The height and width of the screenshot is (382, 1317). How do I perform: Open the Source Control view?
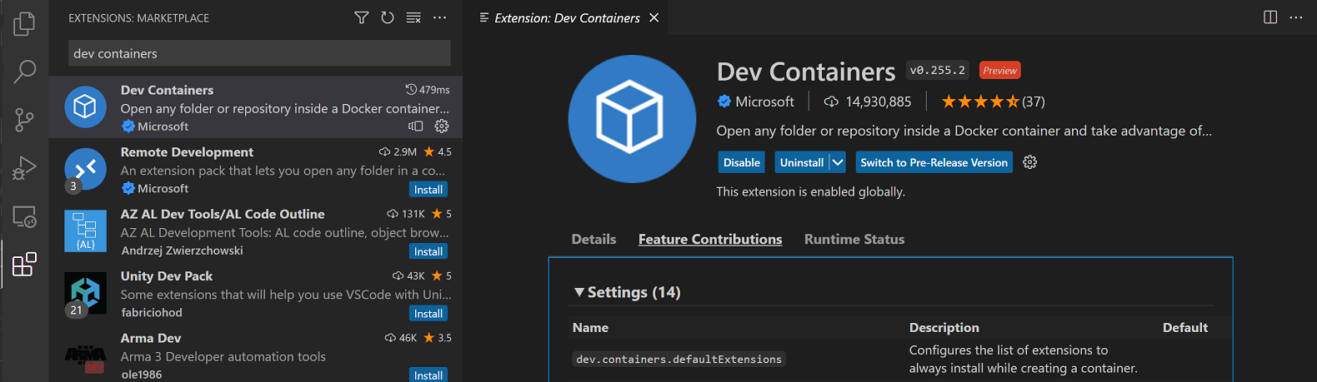(x=24, y=120)
